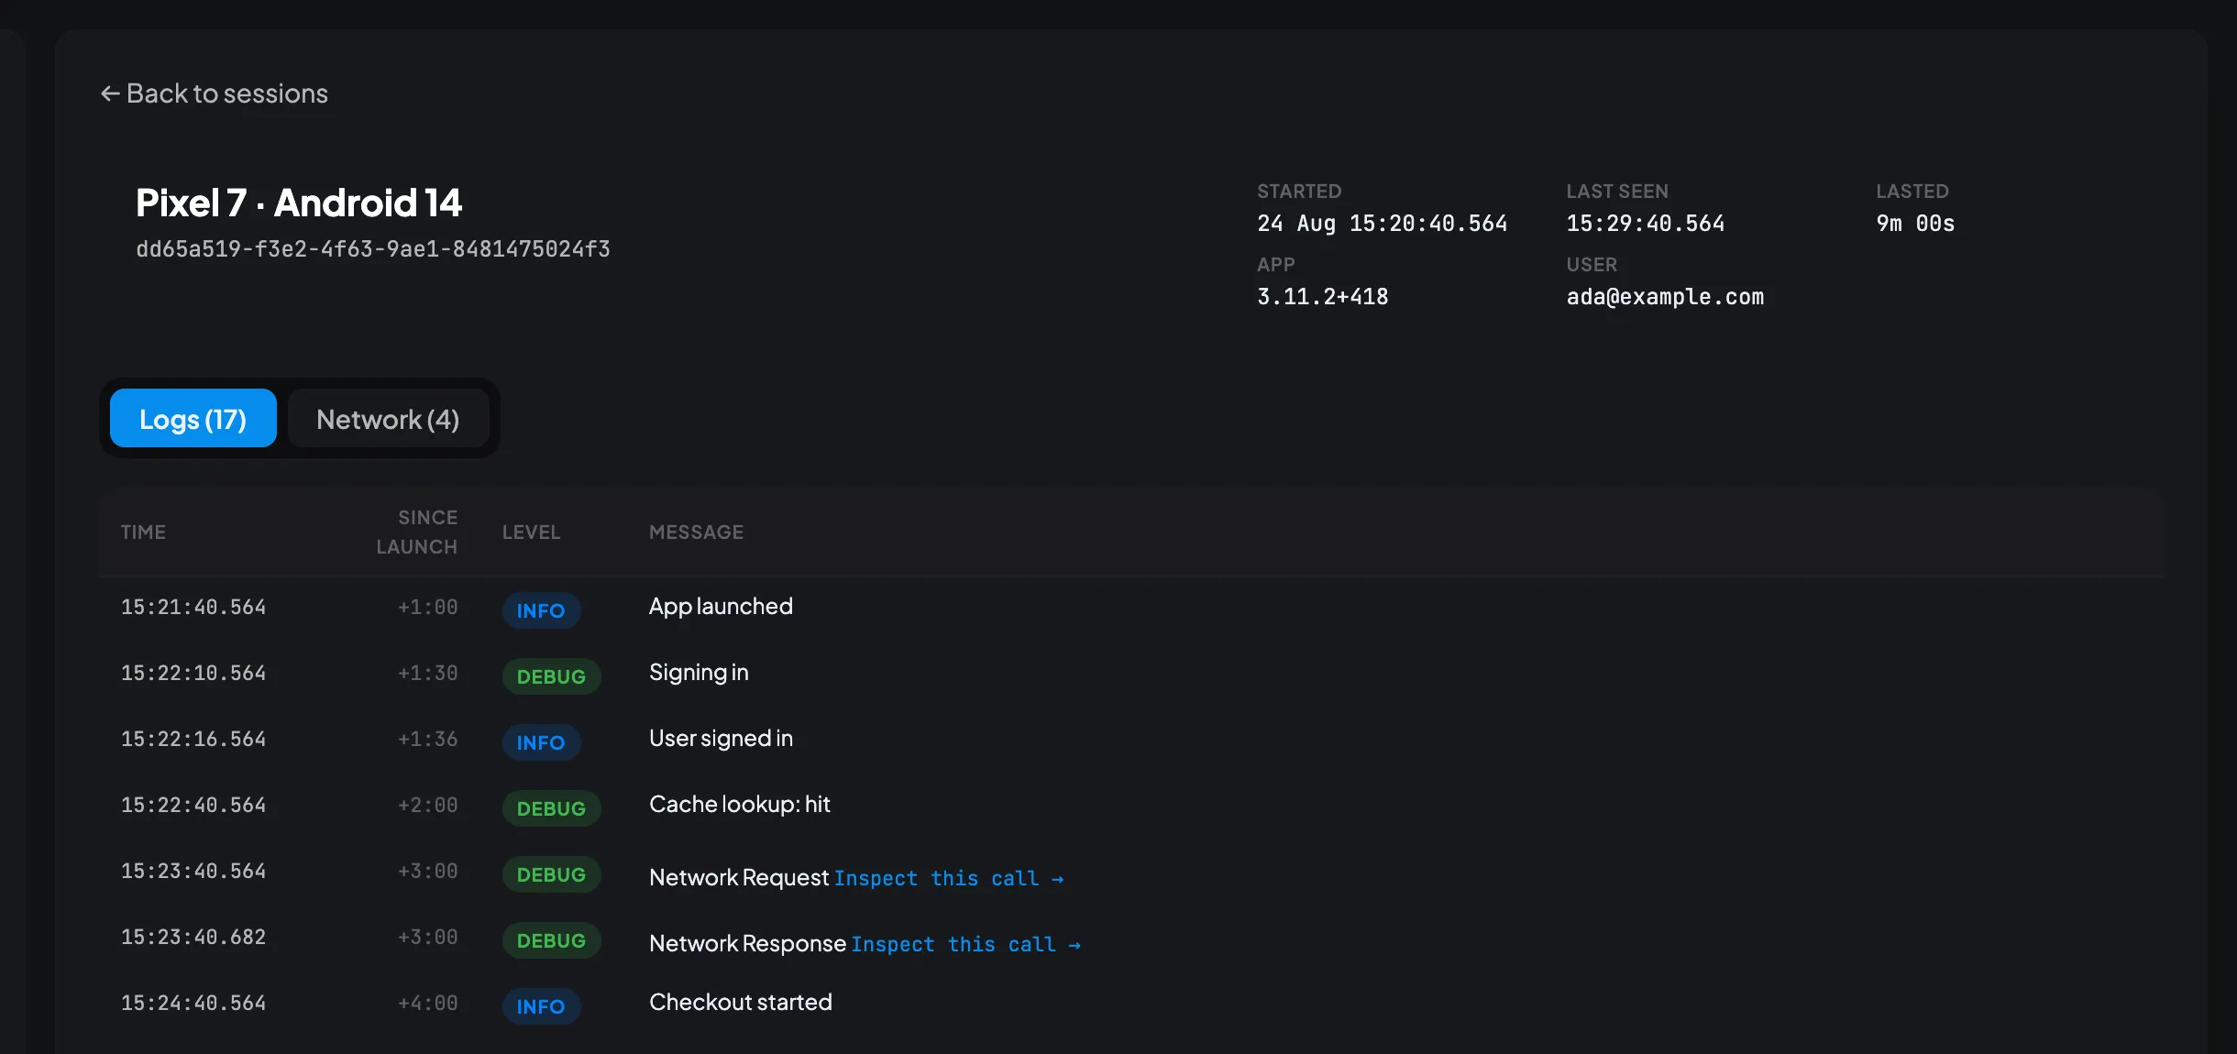Click the started time 24 Aug 15:20:40.564
Viewport: 2237px width, 1054px height.
[x=1382, y=224]
